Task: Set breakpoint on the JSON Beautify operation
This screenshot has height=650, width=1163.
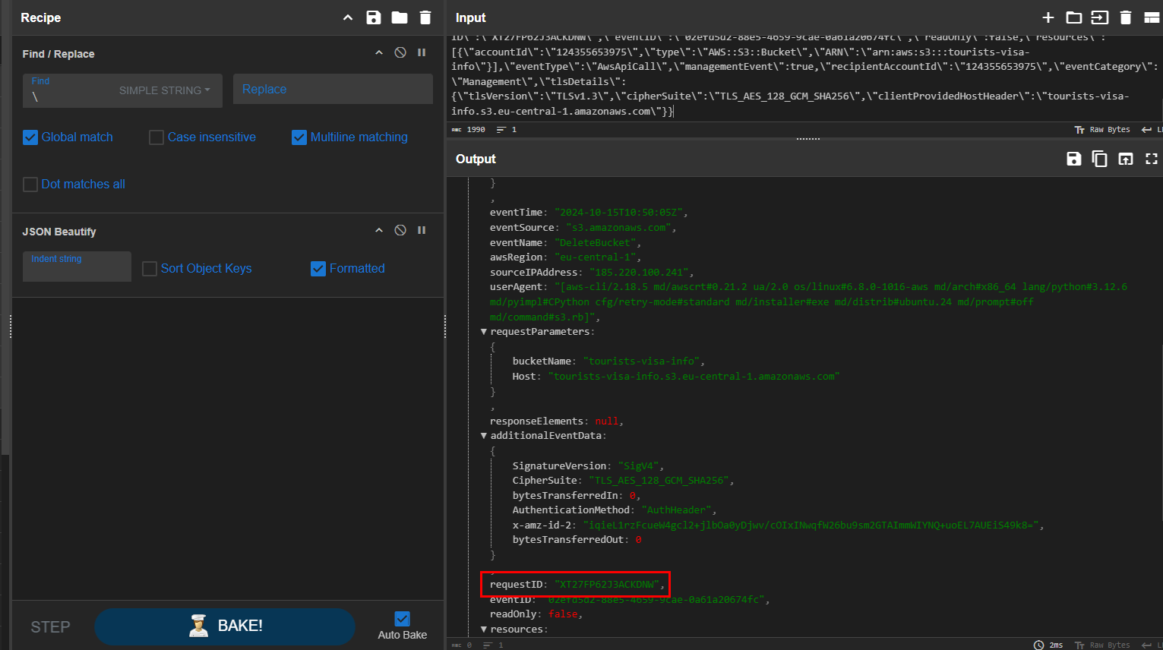Action: [x=422, y=231]
